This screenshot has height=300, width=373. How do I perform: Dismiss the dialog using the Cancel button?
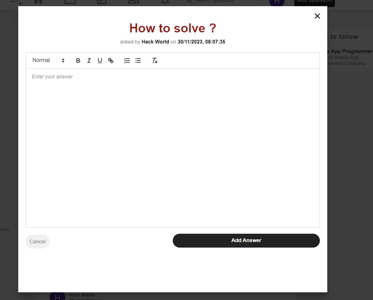[37, 241]
